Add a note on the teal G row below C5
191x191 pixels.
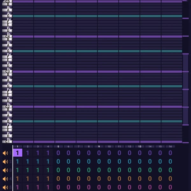tap(97, 16)
